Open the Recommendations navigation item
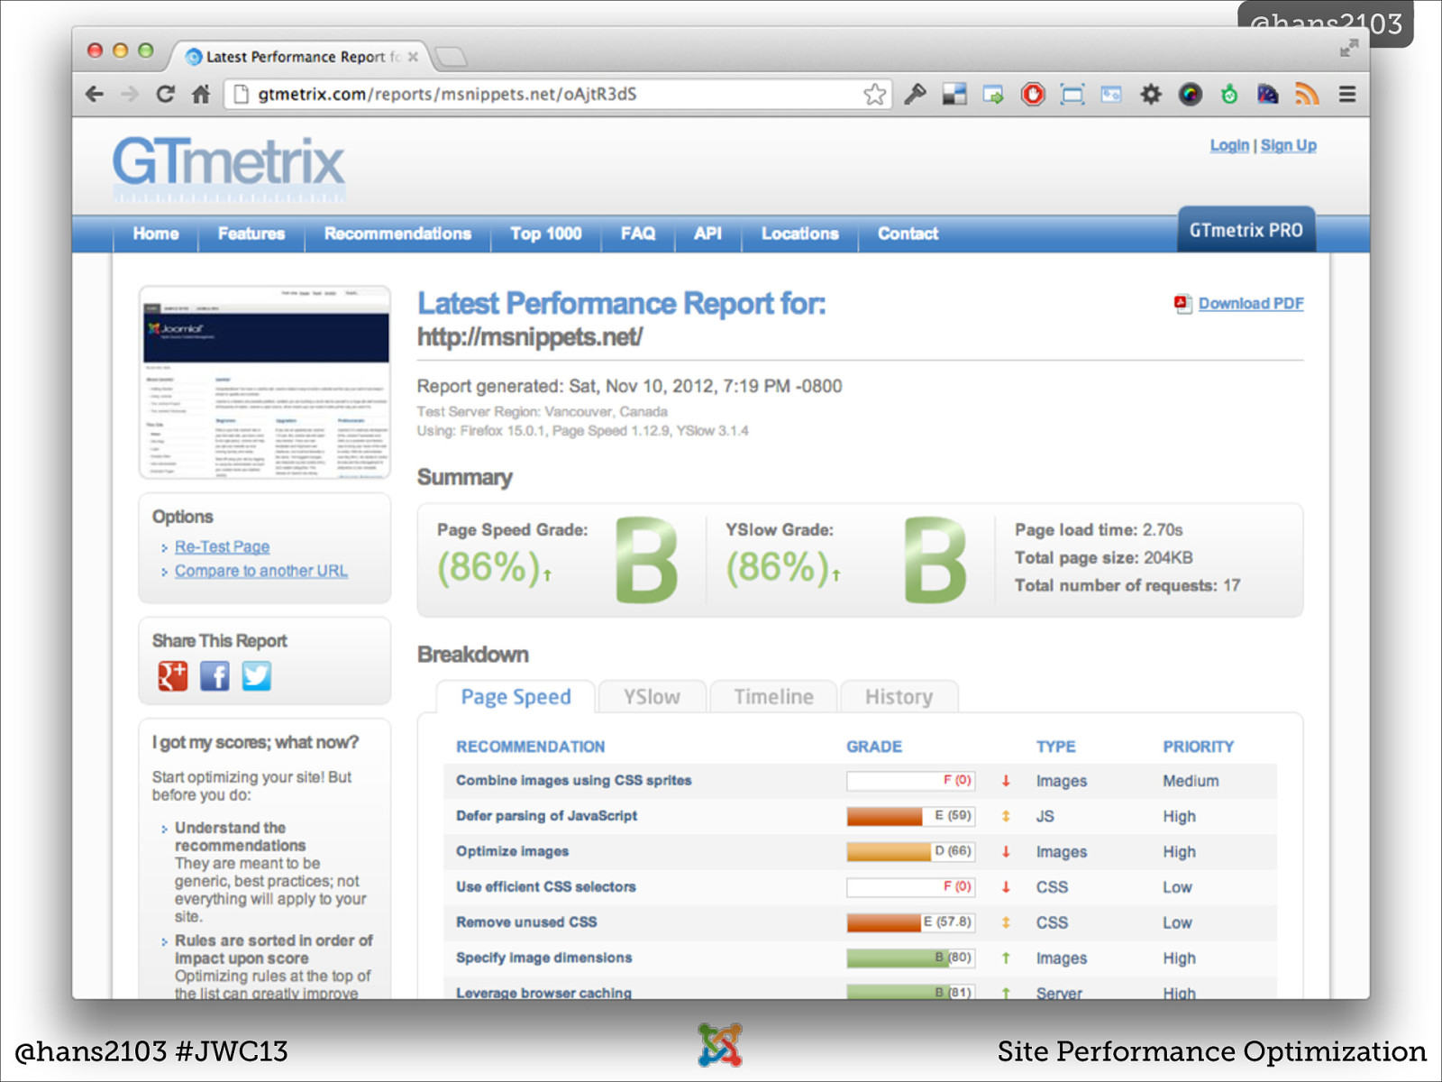 397,234
